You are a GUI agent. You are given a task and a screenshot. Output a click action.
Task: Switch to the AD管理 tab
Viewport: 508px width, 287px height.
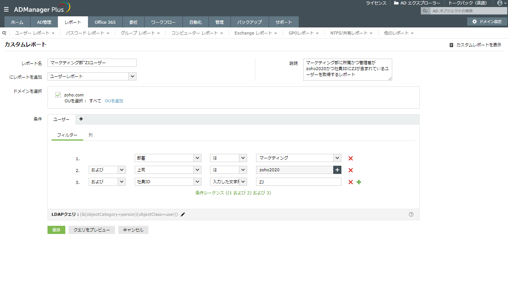pos(44,22)
